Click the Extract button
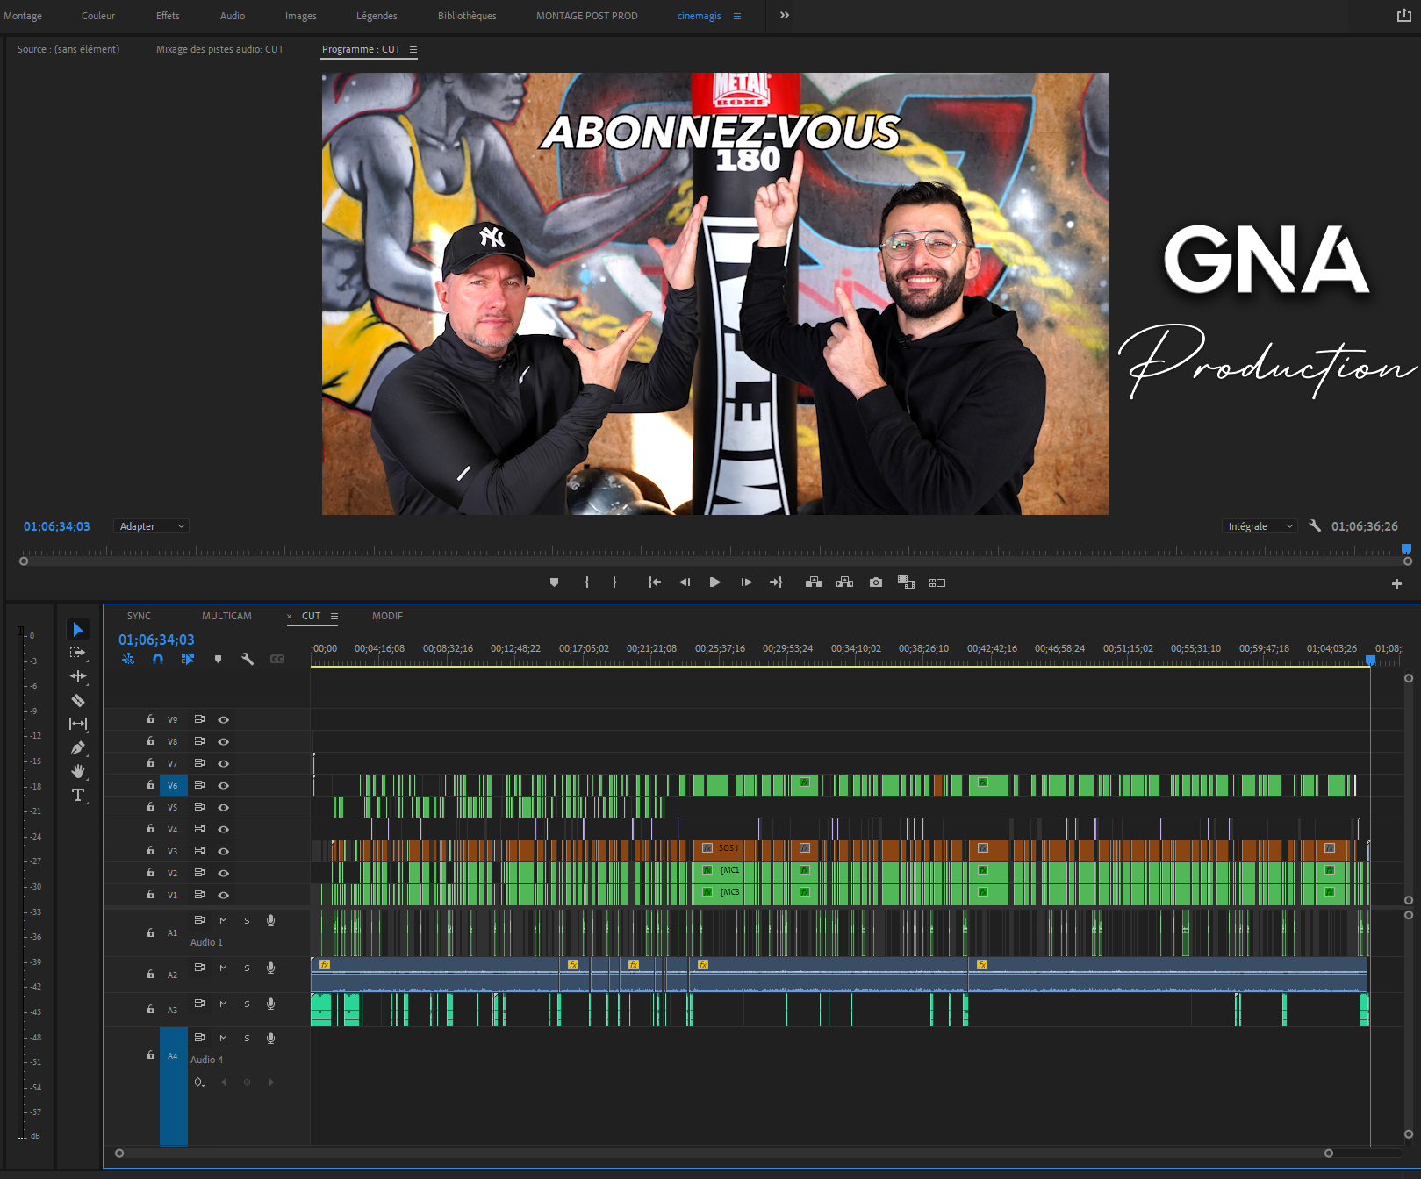 click(x=844, y=582)
